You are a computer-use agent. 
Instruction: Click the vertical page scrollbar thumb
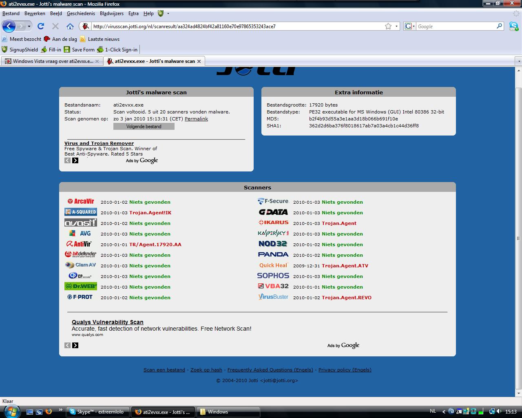(x=519, y=238)
